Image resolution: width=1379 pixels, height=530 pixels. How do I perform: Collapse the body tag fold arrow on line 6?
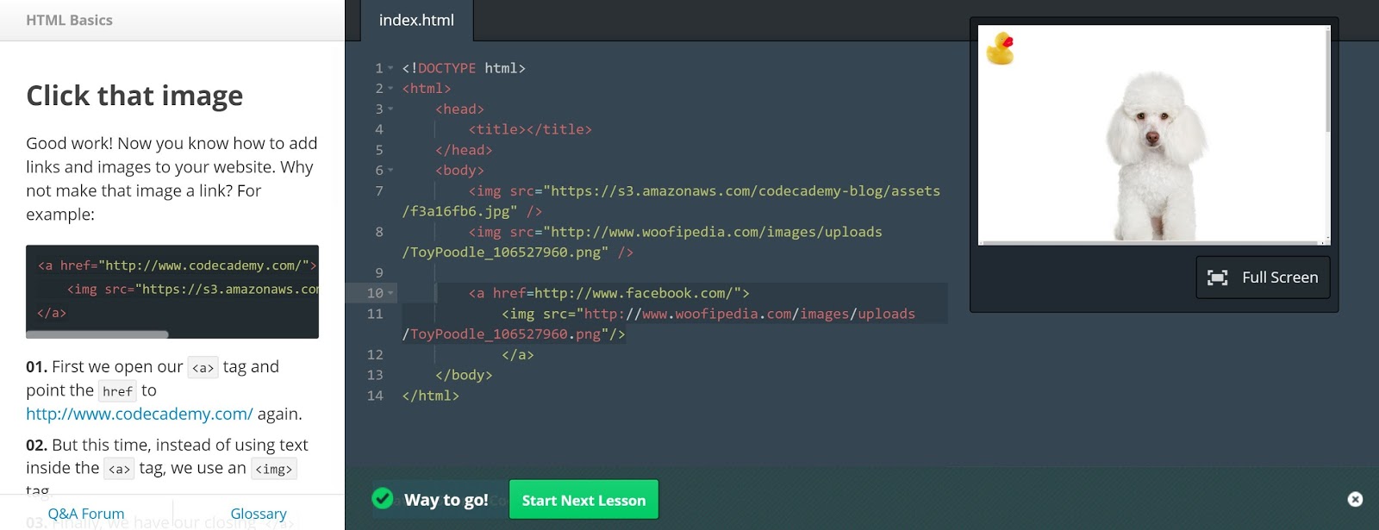[x=390, y=171]
